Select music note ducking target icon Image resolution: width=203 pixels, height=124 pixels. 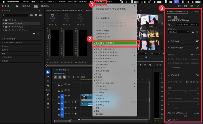(x=191, y=82)
